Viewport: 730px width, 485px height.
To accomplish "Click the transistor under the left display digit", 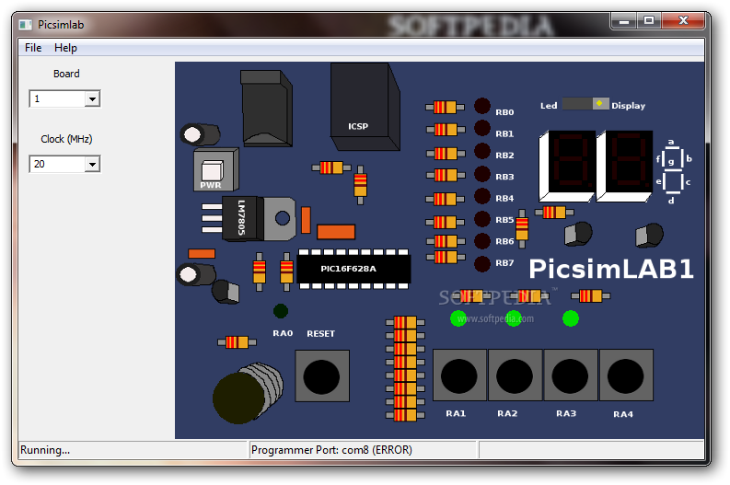I will click(x=578, y=234).
